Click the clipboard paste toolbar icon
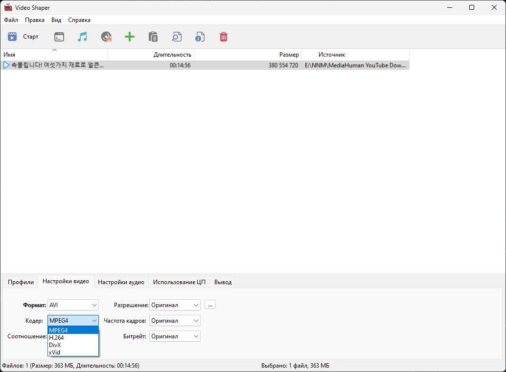The width and height of the screenshot is (506, 372). point(153,37)
